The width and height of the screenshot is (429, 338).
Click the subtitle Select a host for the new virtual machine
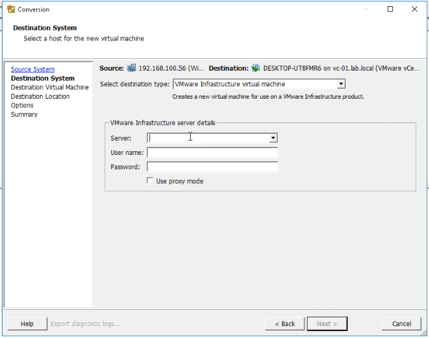(84, 39)
